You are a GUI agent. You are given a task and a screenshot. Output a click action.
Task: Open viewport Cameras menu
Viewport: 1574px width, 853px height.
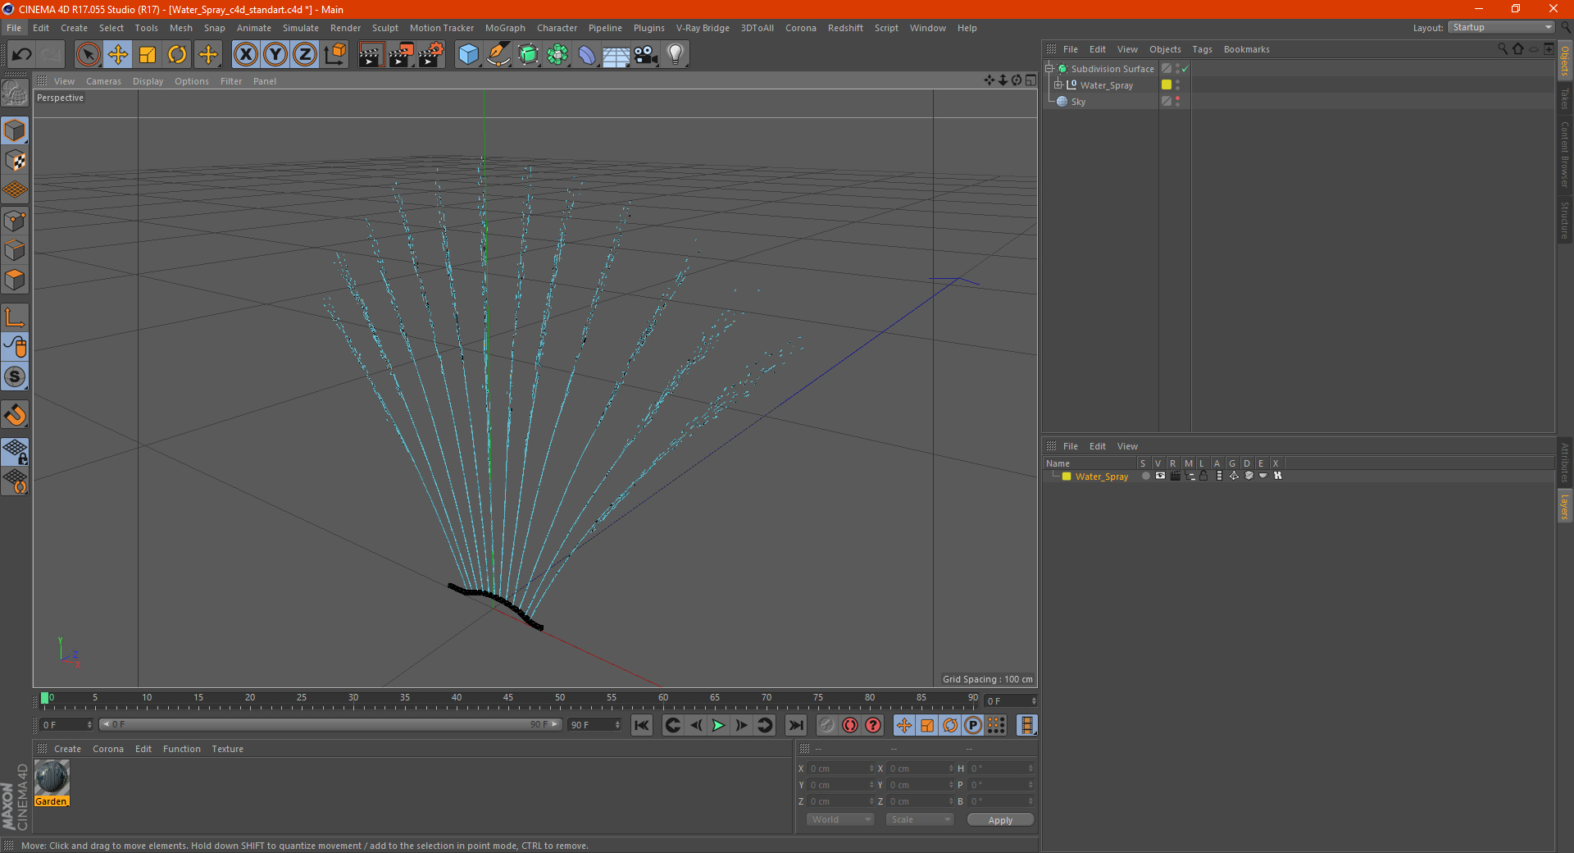click(x=103, y=81)
